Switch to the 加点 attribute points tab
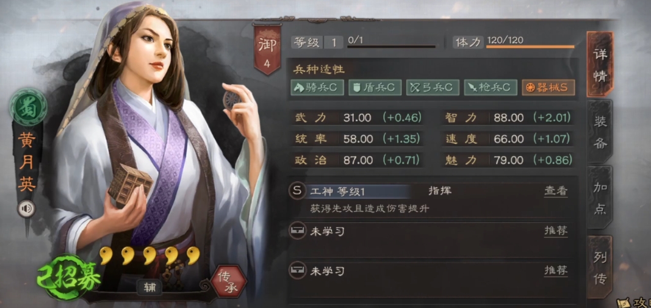This screenshot has height=308, width=651. [x=600, y=198]
